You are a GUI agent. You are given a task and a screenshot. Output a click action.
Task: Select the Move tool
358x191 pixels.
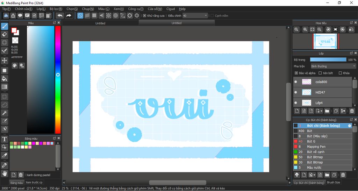5,61
